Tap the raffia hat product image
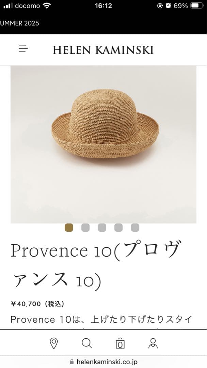 click(x=103, y=144)
